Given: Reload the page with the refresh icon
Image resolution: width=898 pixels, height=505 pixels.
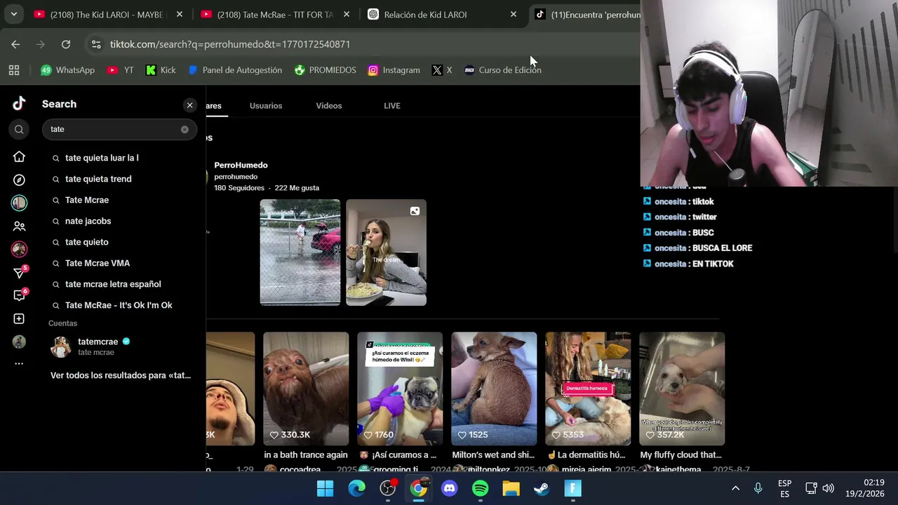Looking at the screenshot, I should coord(66,44).
